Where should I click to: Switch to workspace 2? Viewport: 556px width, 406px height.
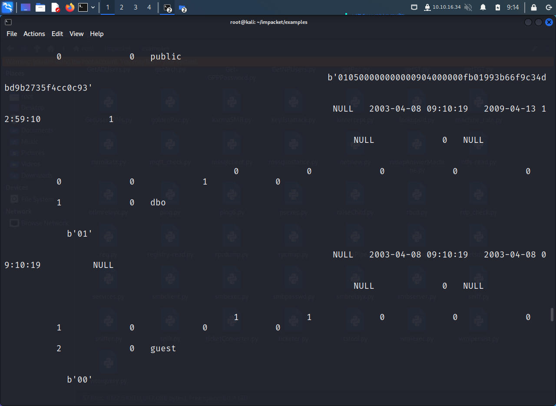point(122,7)
